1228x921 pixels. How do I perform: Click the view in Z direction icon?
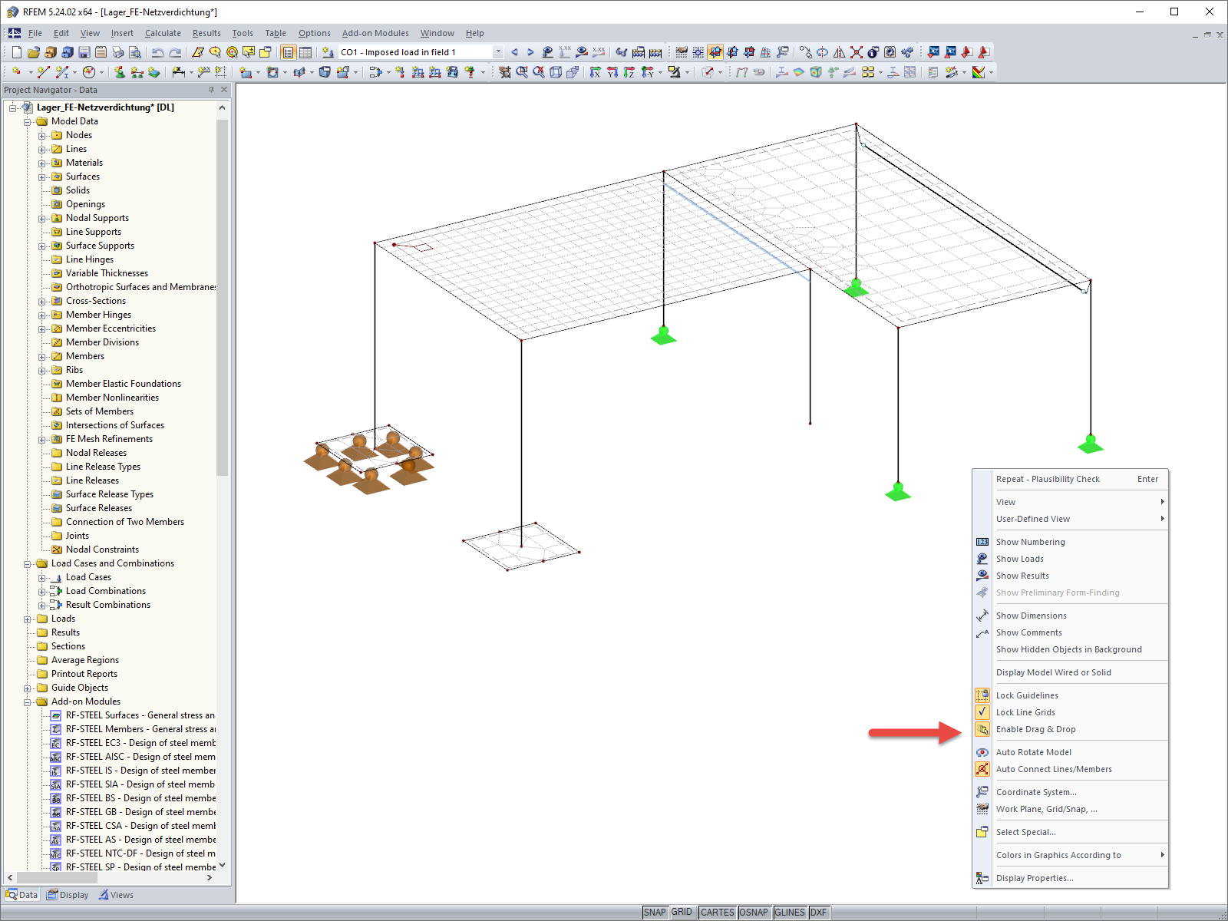[629, 72]
